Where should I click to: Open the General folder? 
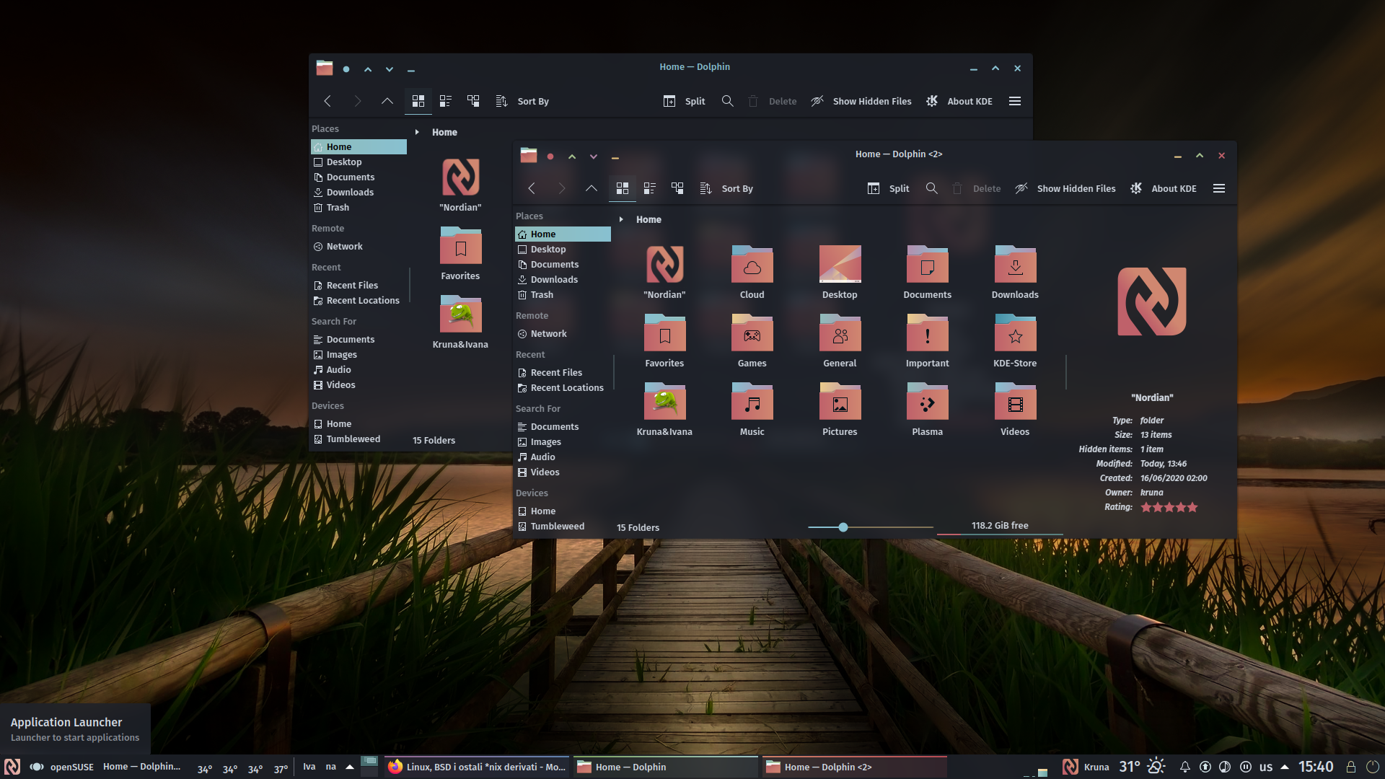click(840, 340)
